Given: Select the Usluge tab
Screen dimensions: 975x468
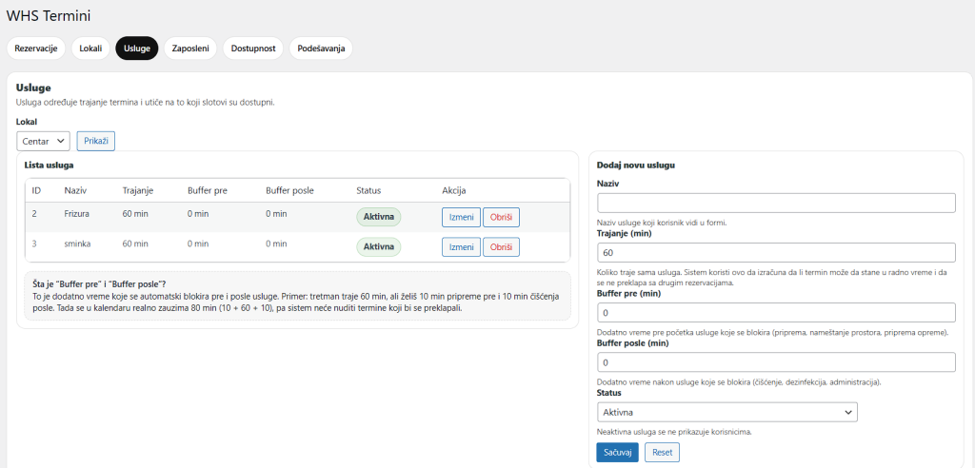Looking at the screenshot, I should pos(136,49).
